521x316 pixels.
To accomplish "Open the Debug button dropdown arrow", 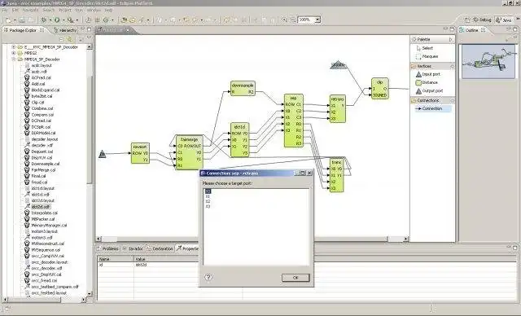I will pyautogui.click(x=50, y=20).
